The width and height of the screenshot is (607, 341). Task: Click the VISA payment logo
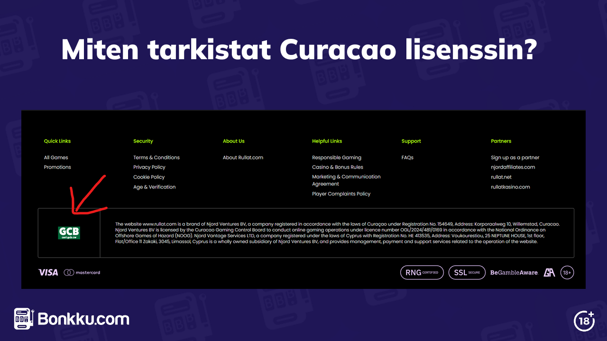48,272
